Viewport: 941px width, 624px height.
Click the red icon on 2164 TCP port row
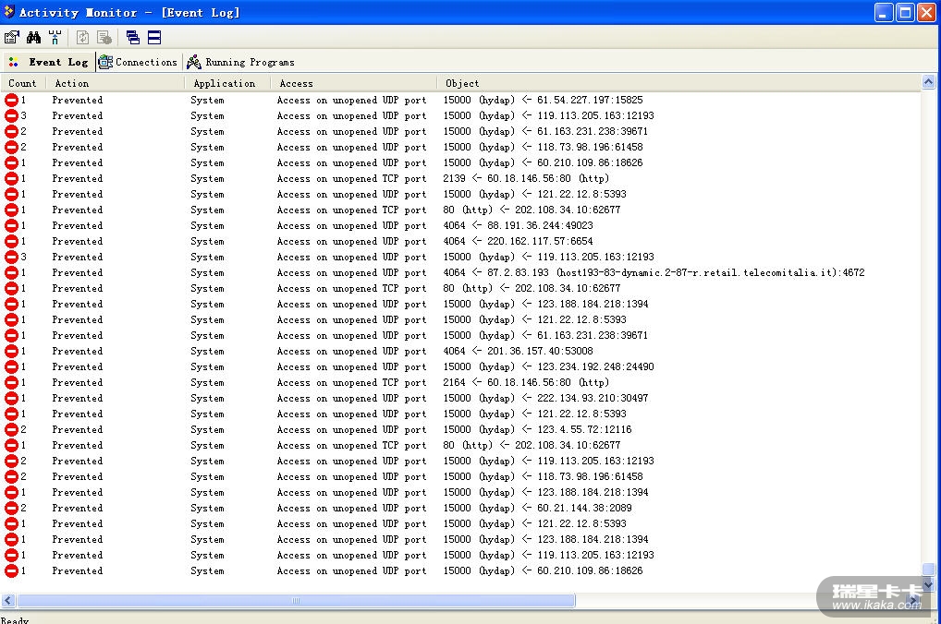11,382
